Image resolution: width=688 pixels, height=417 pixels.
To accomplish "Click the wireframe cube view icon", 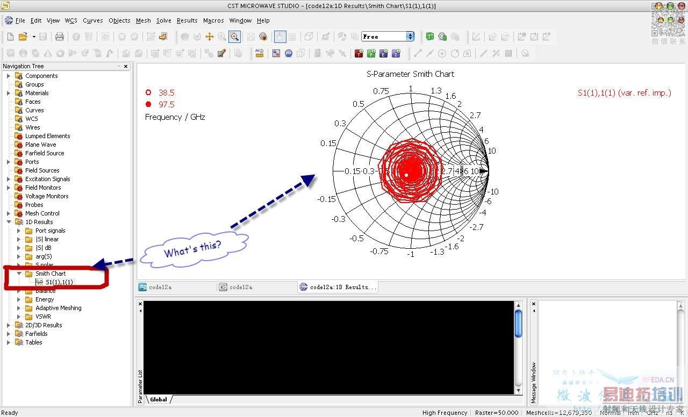I will tap(309, 37).
